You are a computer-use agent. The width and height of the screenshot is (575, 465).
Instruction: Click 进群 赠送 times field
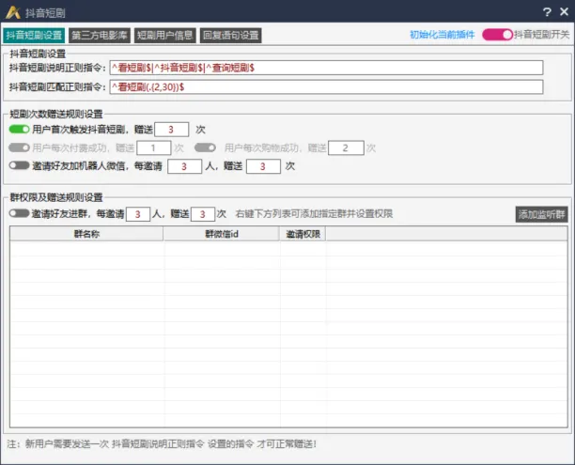tap(202, 214)
